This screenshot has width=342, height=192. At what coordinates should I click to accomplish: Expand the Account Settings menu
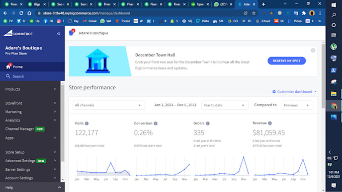coord(31,178)
